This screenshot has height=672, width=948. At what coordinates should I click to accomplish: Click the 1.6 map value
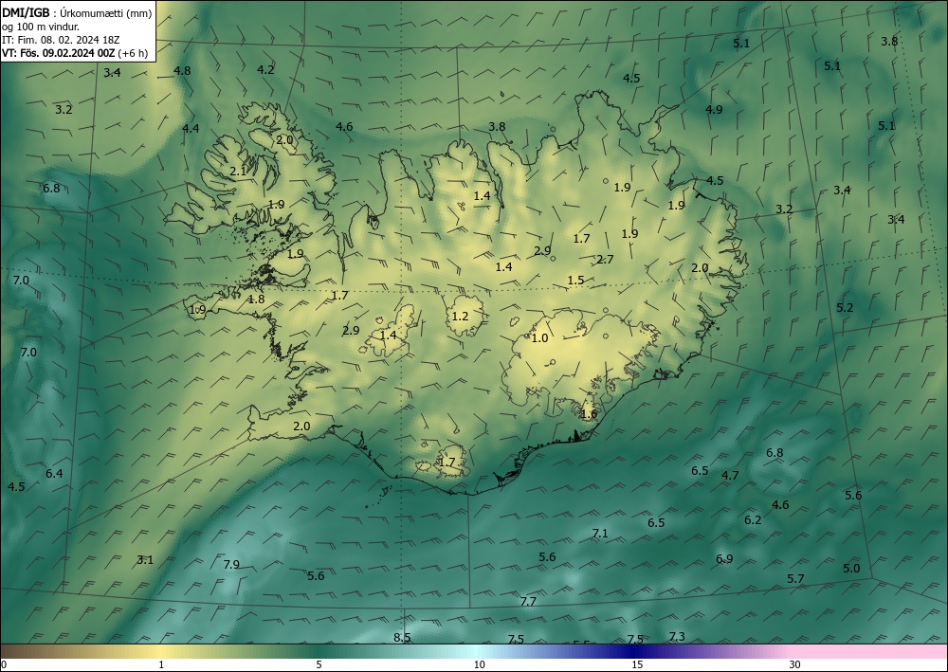pos(589,414)
